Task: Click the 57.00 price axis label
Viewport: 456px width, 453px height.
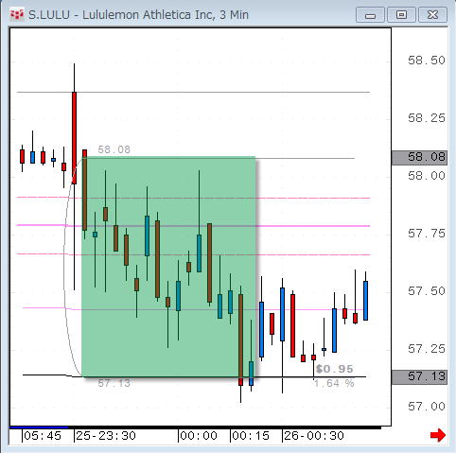Action: [427, 407]
